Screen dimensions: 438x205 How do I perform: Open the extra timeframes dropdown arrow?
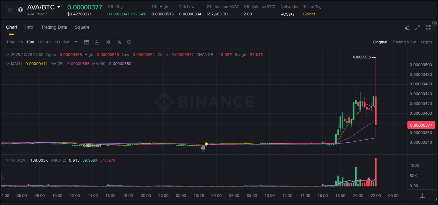[75, 42]
